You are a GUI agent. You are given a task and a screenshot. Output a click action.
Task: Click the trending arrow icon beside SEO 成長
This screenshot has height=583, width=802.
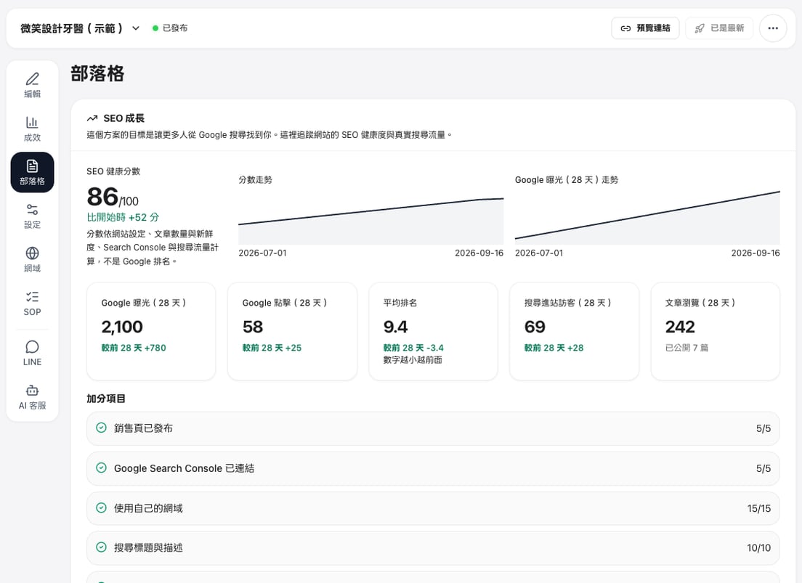pyautogui.click(x=92, y=118)
